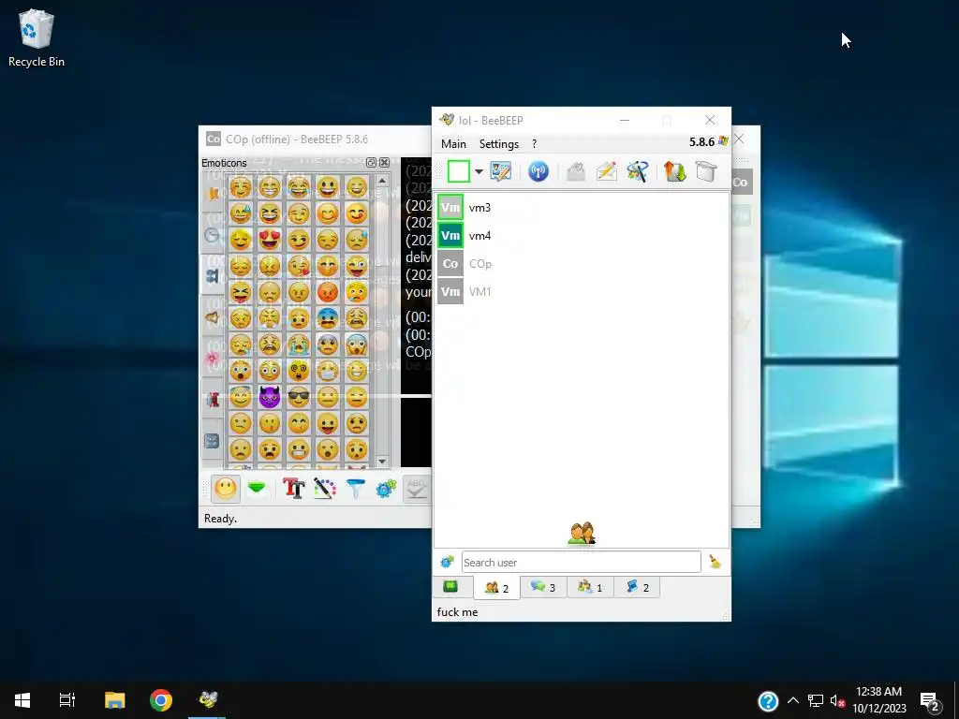Insert the heart-eyes emoticon
The image size is (959, 719).
pyautogui.click(x=270, y=239)
